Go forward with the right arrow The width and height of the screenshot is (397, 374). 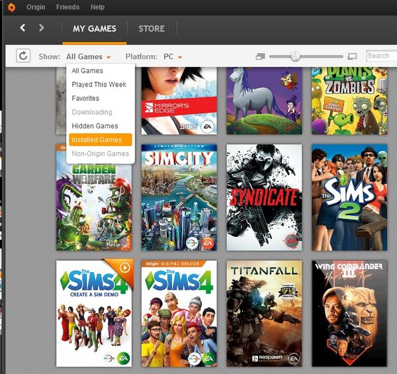[x=41, y=28]
